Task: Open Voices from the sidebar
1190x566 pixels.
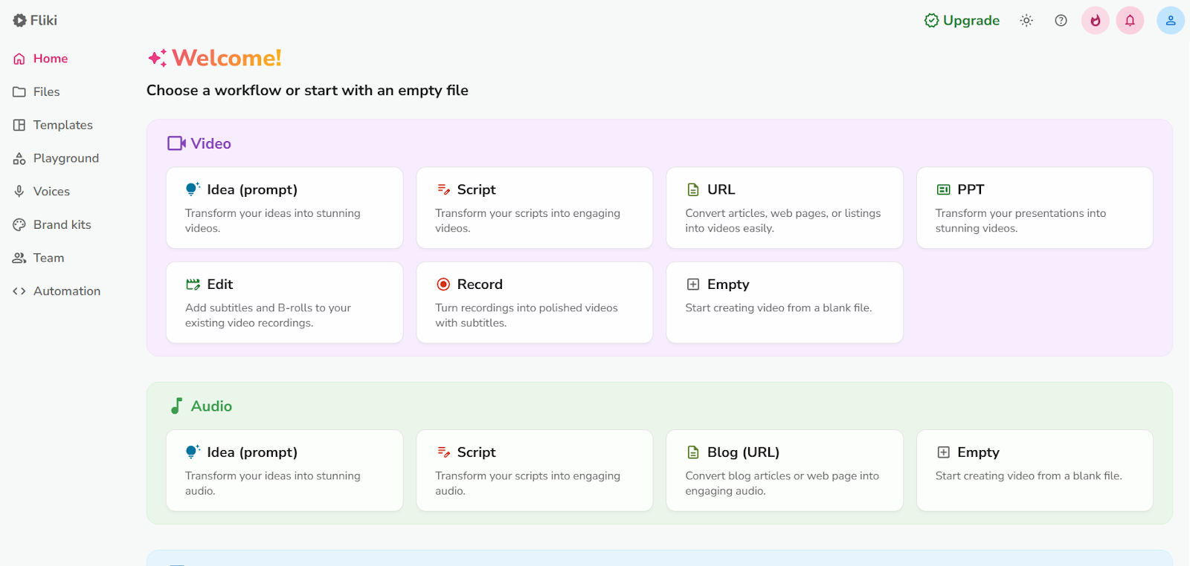Action: 51,192
